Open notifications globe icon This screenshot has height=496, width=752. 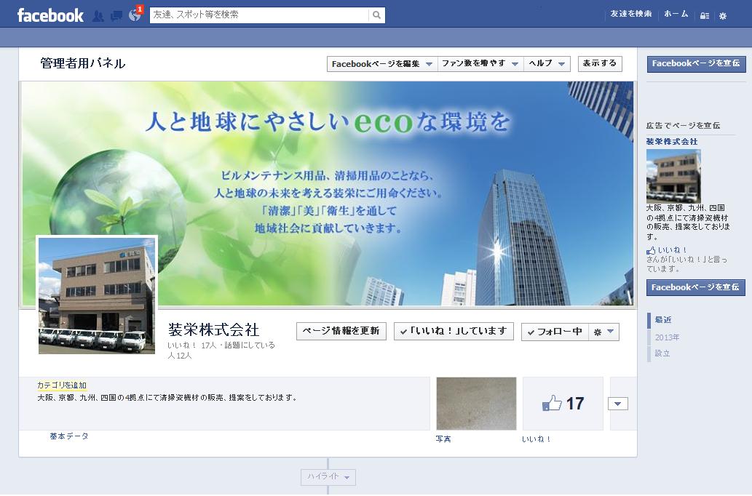click(135, 15)
